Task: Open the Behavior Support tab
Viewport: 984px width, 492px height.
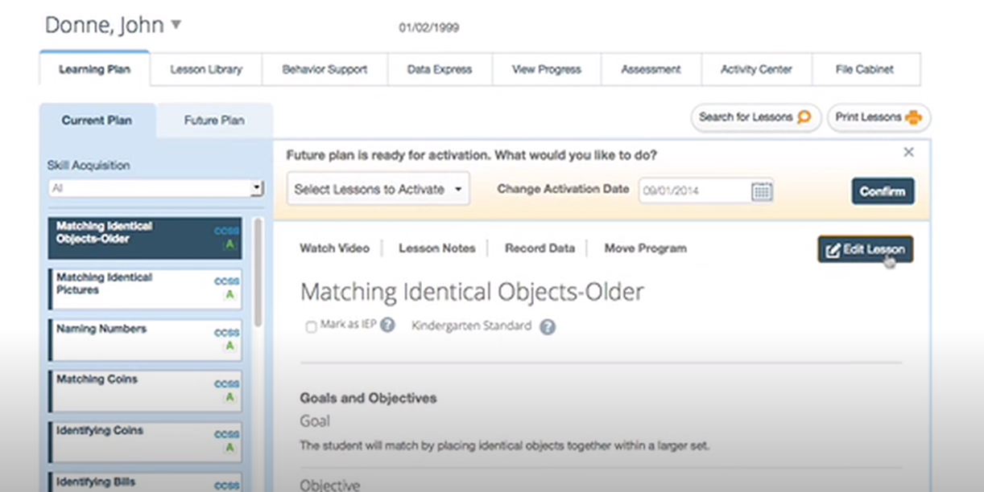Action: click(x=325, y=70)
